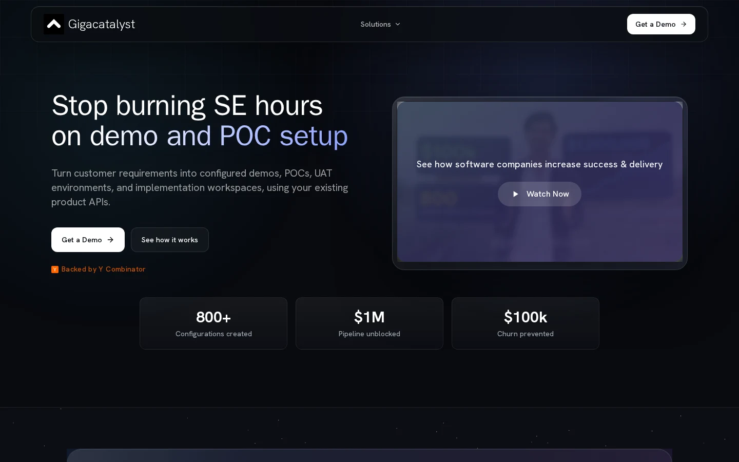Open the Backed by Y Combinator link
Viewport: 739px width, 462px height.
99,269
